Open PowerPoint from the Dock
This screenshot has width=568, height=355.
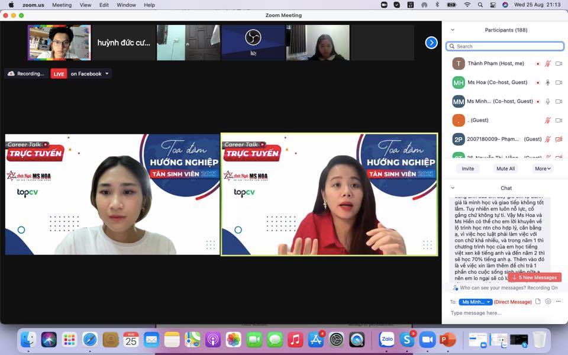coord(447,340)
